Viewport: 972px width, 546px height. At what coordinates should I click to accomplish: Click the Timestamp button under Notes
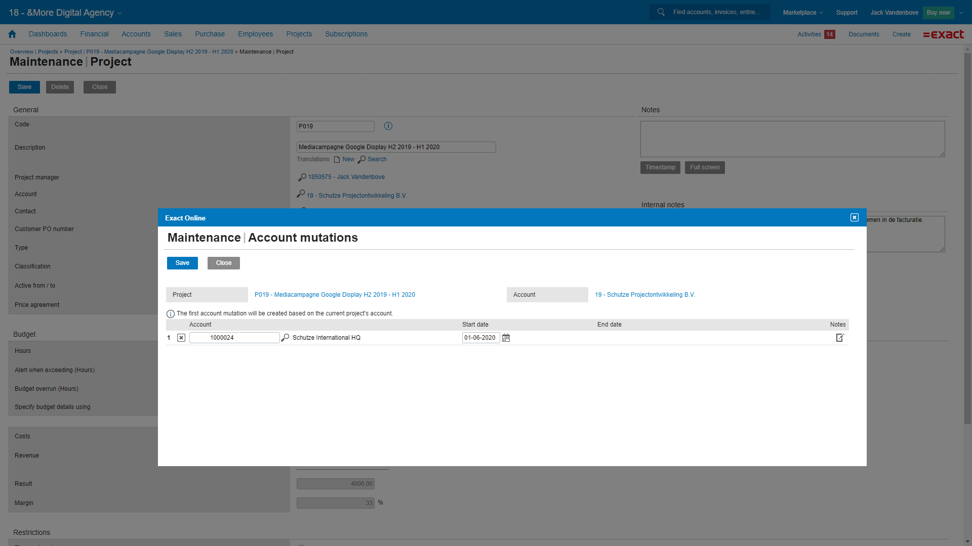click(x=660, y=167)
